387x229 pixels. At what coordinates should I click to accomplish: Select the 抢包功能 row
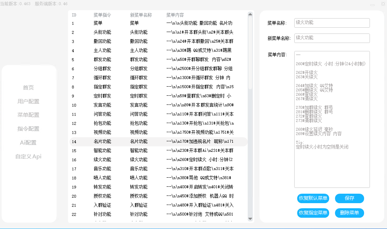(159, 123)
